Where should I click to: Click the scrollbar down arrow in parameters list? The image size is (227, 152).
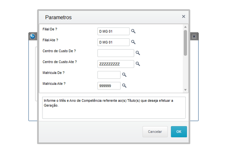point(185,90)
